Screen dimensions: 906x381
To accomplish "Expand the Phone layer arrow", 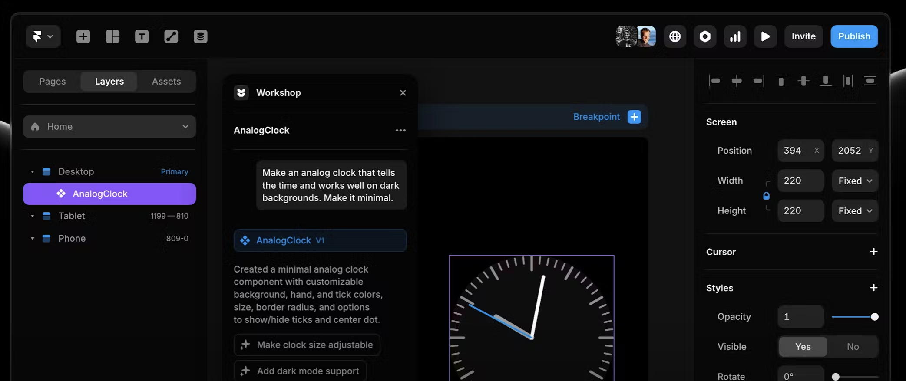I will [32, 239].
